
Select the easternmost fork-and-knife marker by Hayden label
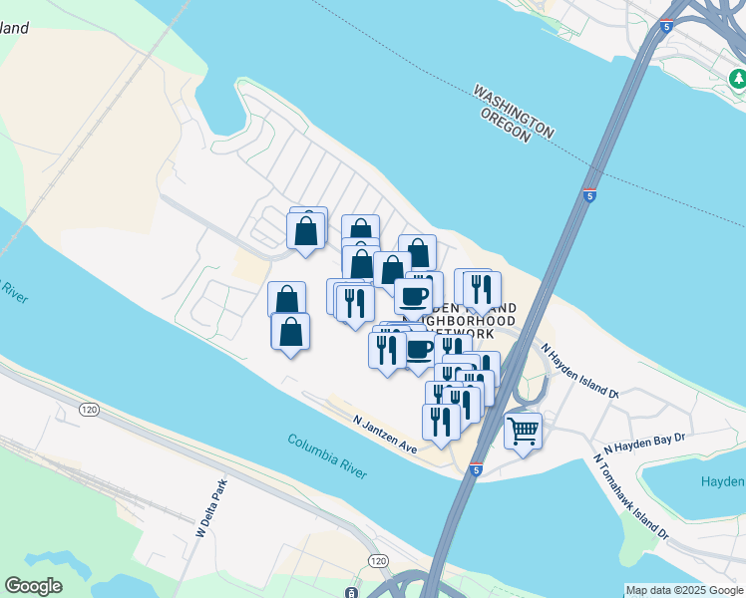tap(482, 289)
